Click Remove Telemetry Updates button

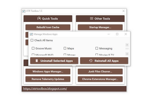click(48, 79)
